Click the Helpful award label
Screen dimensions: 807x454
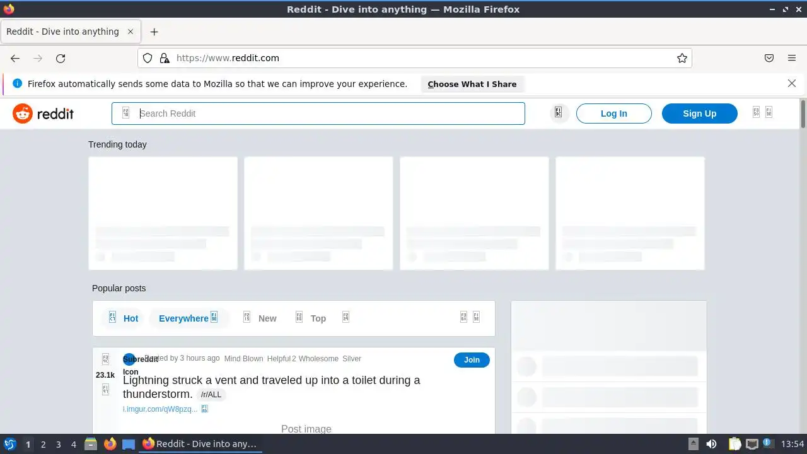(279, 359)
